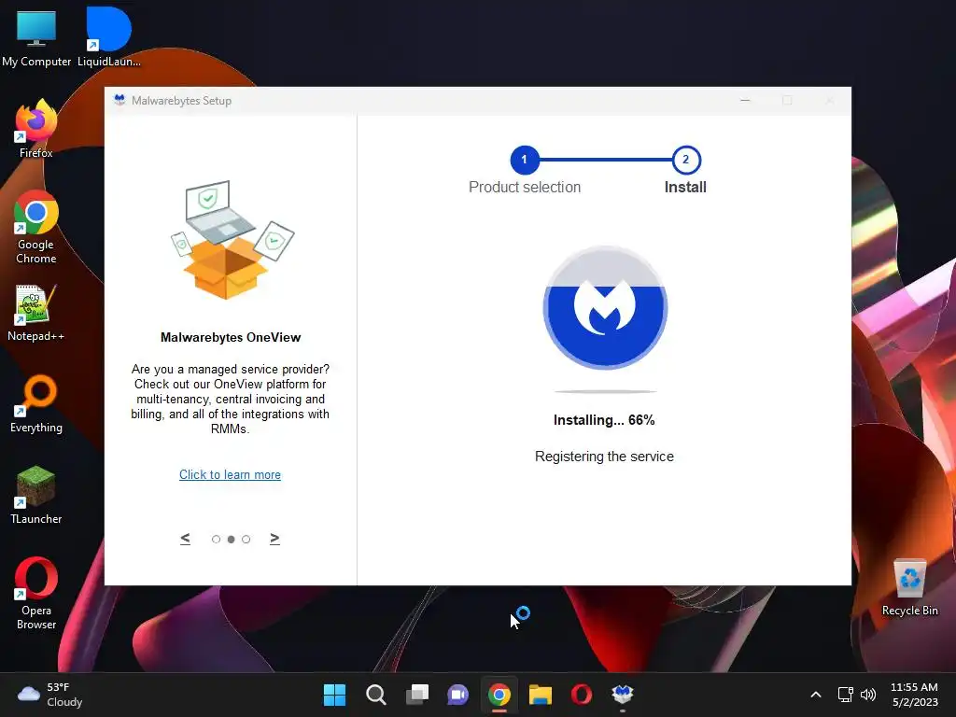The width and height of the screenshot is (956, 717).
Task: Show hidden system tray icons
Action: point(816,695)
